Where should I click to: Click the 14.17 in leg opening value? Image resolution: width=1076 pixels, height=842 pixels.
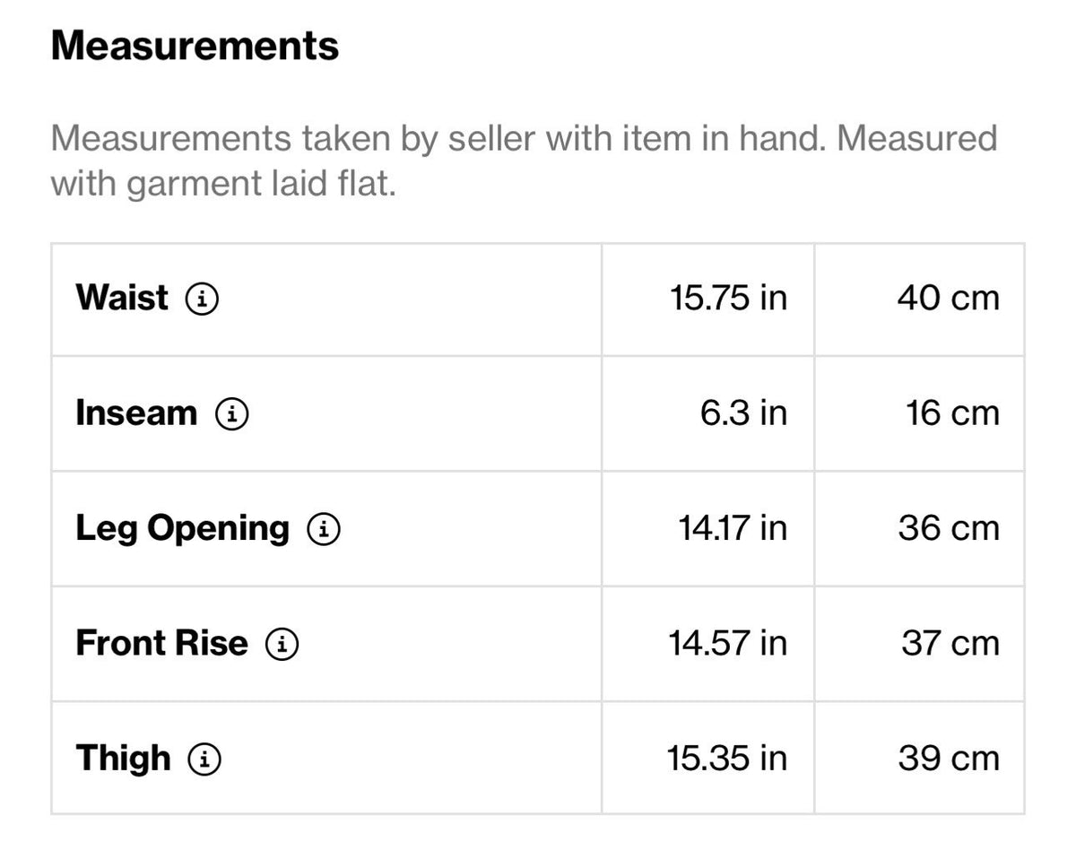pyautogui.click(x=733, y=528)
